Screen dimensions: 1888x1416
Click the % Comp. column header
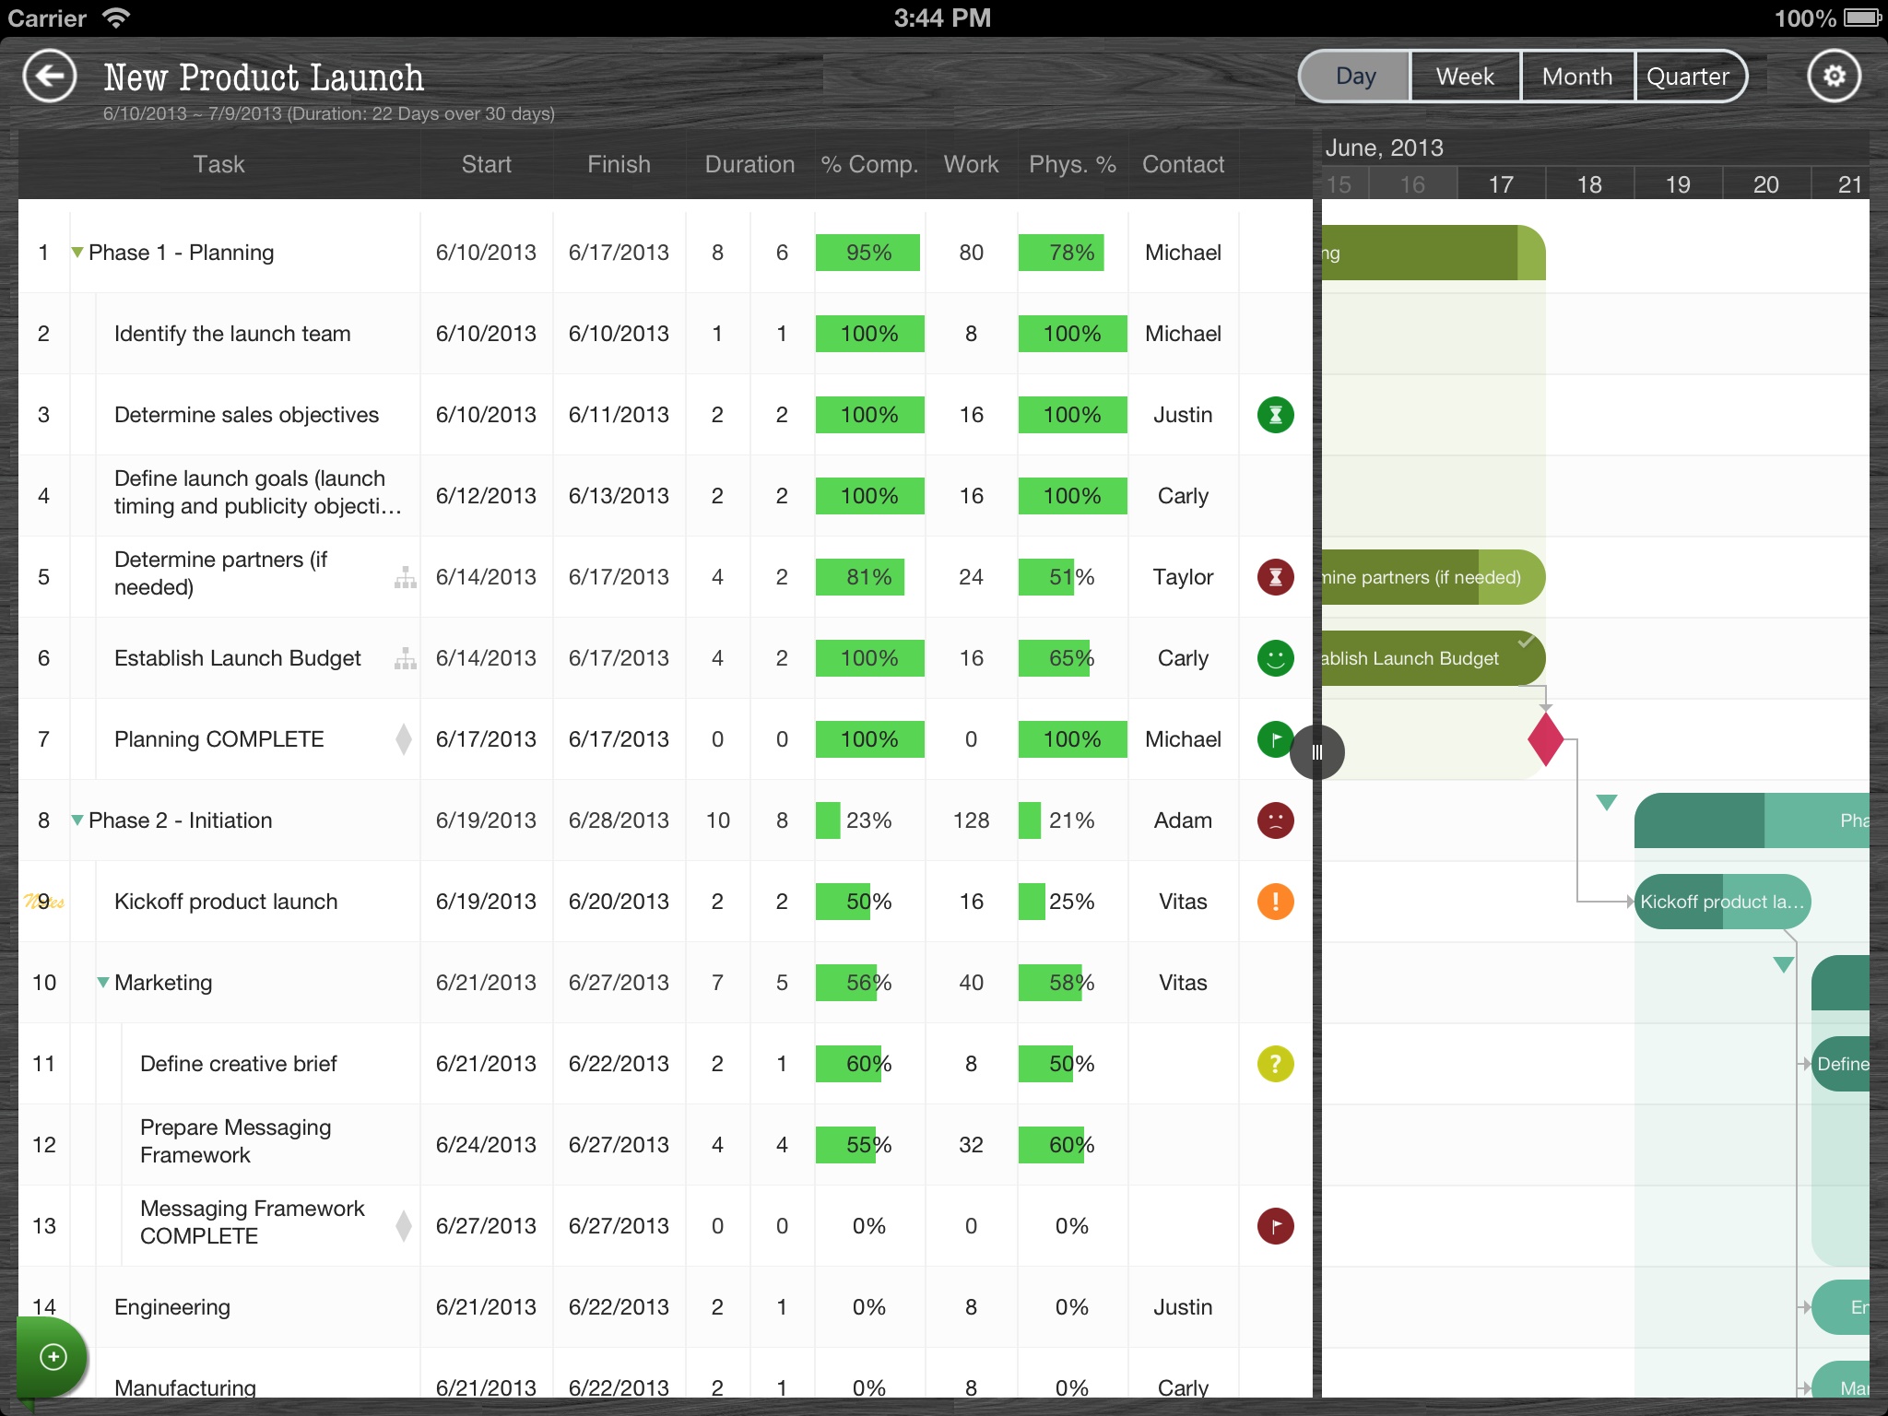click(869, 164)
